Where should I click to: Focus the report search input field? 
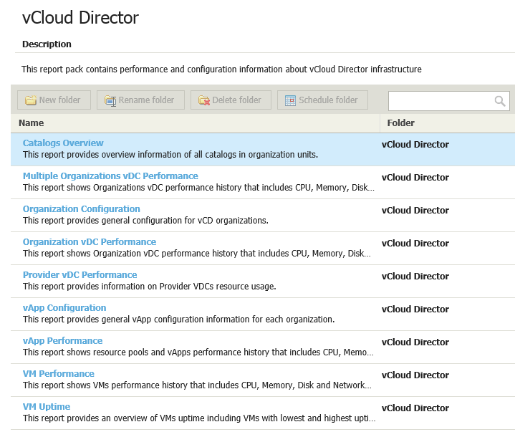point(448,101)
